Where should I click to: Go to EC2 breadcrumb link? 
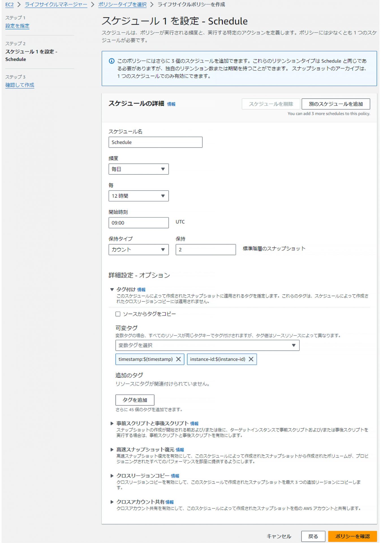[9, 5]
